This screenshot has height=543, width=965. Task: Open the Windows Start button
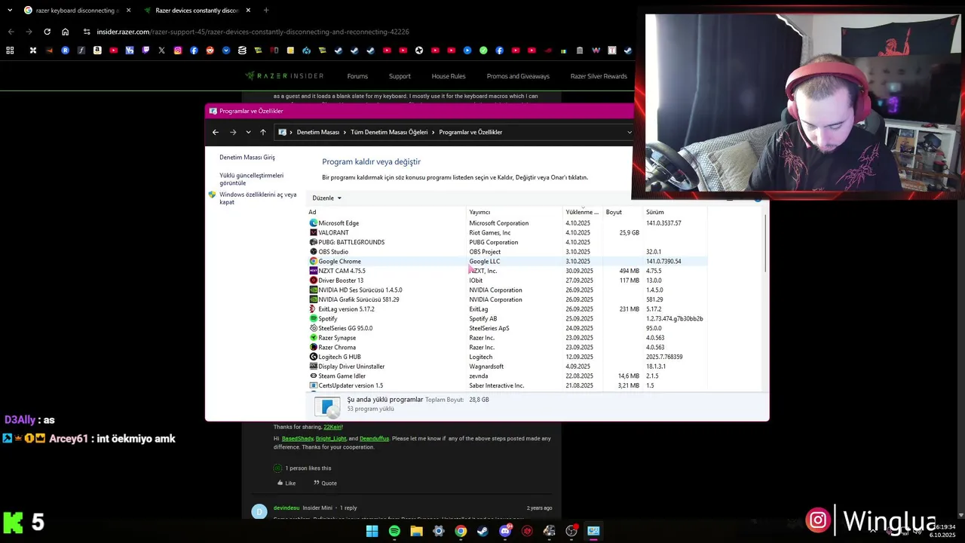(372, 531)
